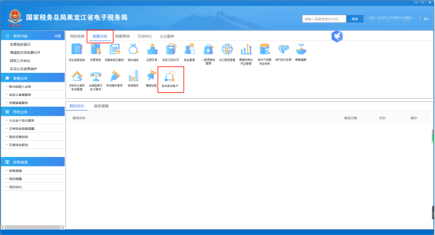Click the 套餐业务 header icon
Screen dimensions: 435x235
7,78
